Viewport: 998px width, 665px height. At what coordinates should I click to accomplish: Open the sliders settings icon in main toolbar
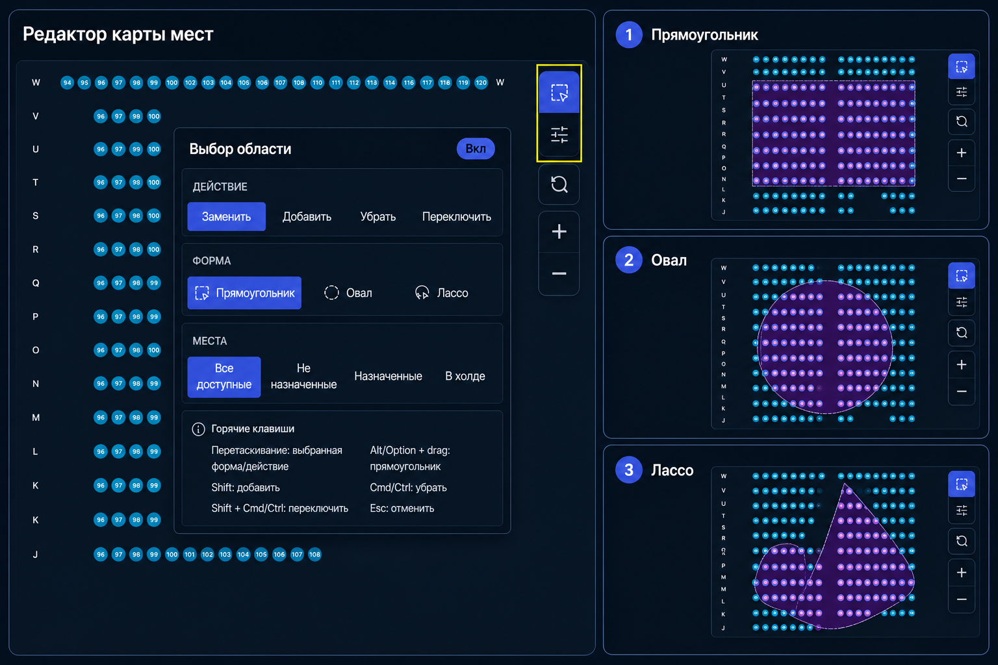coord(559,134)
